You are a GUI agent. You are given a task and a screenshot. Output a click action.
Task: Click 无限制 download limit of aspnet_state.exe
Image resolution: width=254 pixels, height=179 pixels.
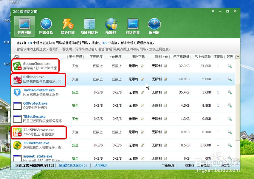134,159
